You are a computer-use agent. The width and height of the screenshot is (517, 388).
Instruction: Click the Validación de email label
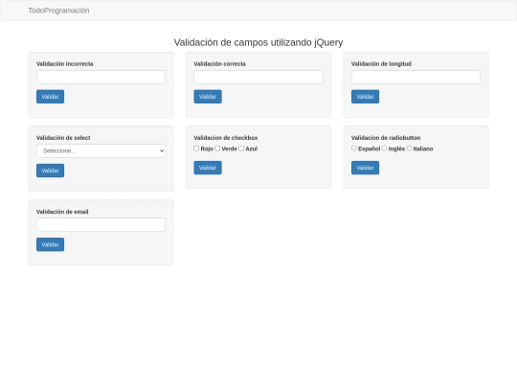click(x=62, y=212)
